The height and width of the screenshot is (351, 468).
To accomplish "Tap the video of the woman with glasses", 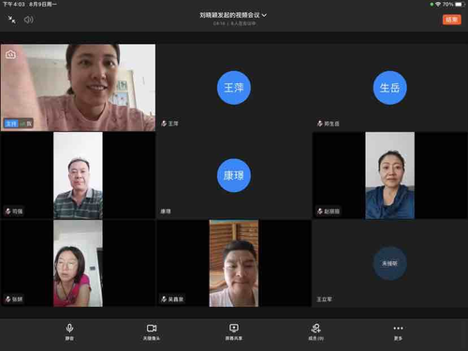I will (78, 263).
